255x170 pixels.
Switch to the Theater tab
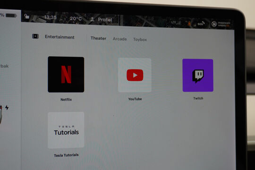98,38
